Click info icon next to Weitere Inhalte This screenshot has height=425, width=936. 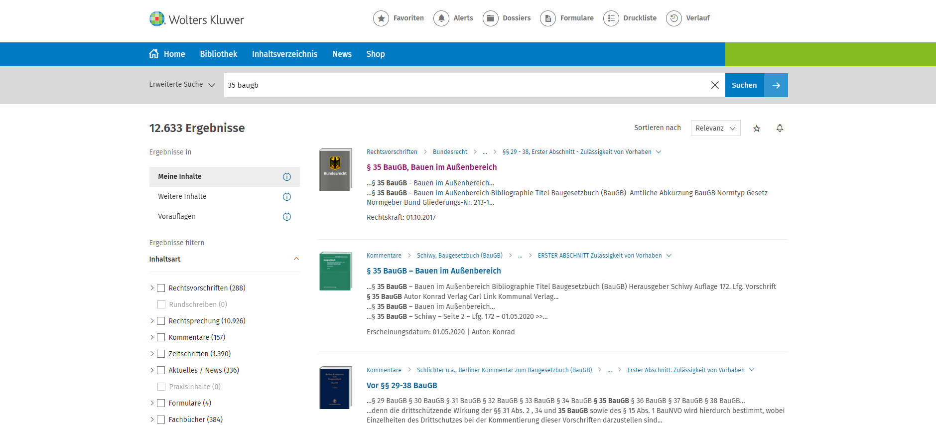[287, 197]
